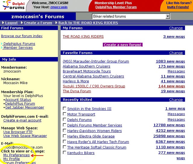This screenshot has height=164, width=193.
Task: Open The Heritage Softail Classic Forum
Action: [97, 147]
